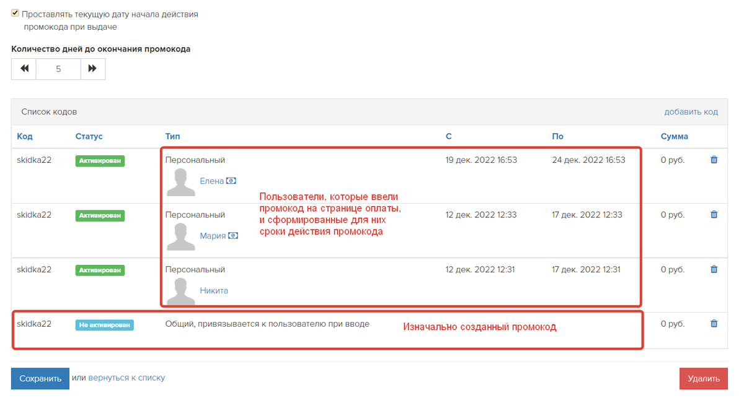
Task: Delete the skidka22 code assigned to Елена
Action: tap(714, 160)
